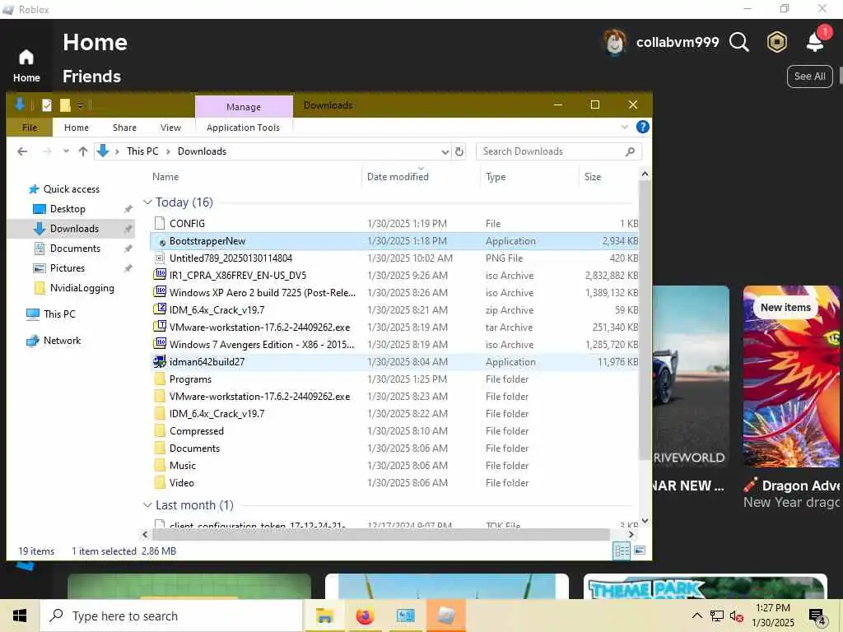Click the This PC breadcrumb

(142, 151)
